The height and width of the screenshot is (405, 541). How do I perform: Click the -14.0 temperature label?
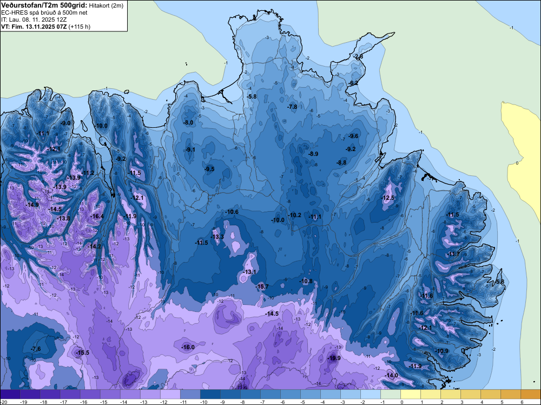[x=391, y=375]
